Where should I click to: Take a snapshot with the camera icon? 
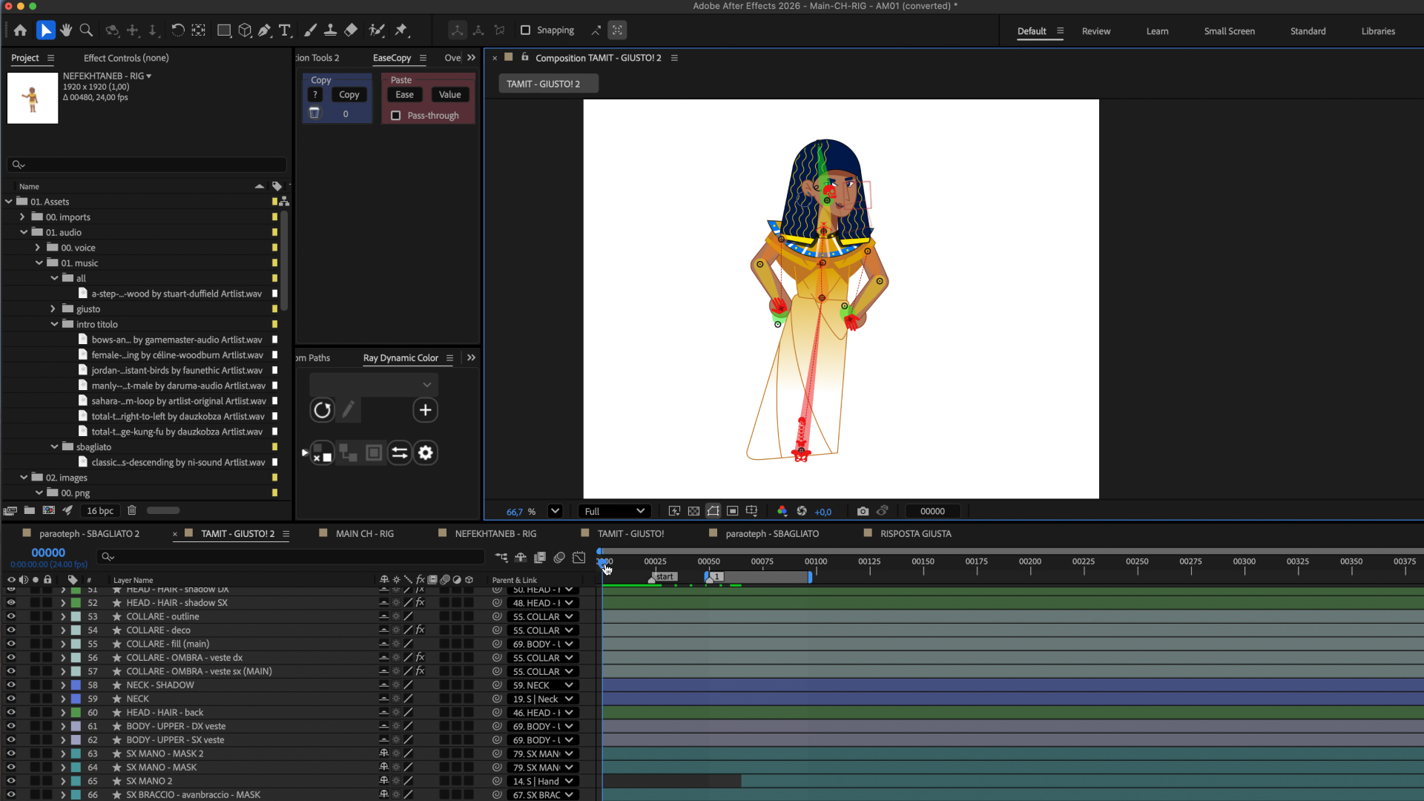pos(863,511)
